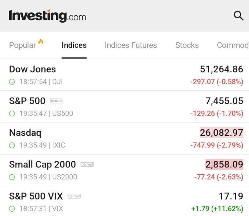Open the Dow Jones index entry
The height and width of the screenshot is (216, 249).
click(x=124, y=75)
